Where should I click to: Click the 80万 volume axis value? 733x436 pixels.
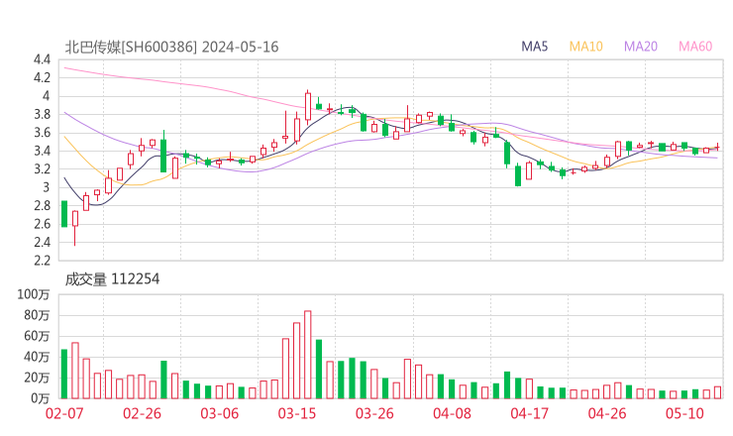[37, 315]
